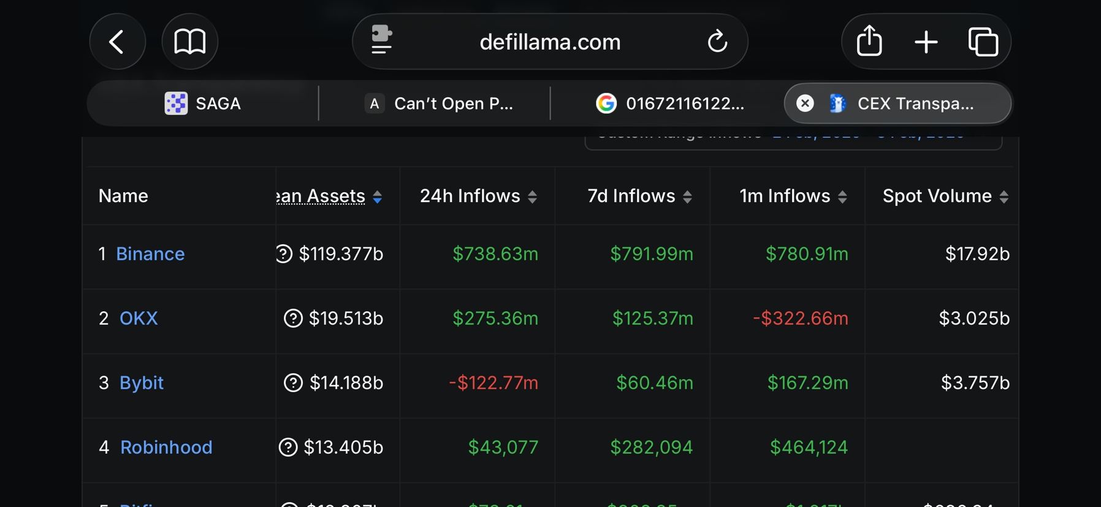
Task: Select OKX 7d inflow $125.37m
Action: [653, 318]
